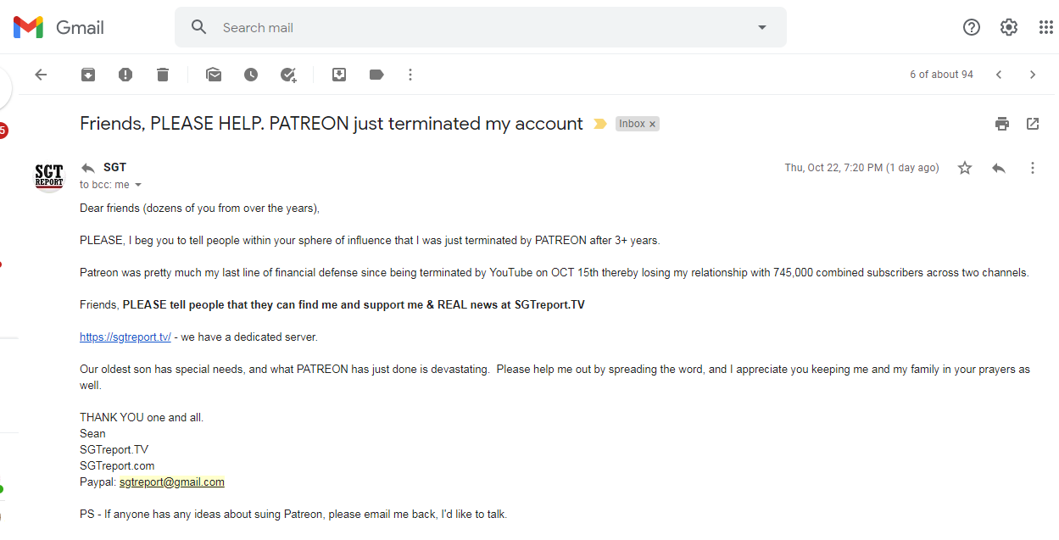The width and height of the screenshot is (1059, 540).
Task: Snooze this email with clock icon
Action: tap(251, 75)
